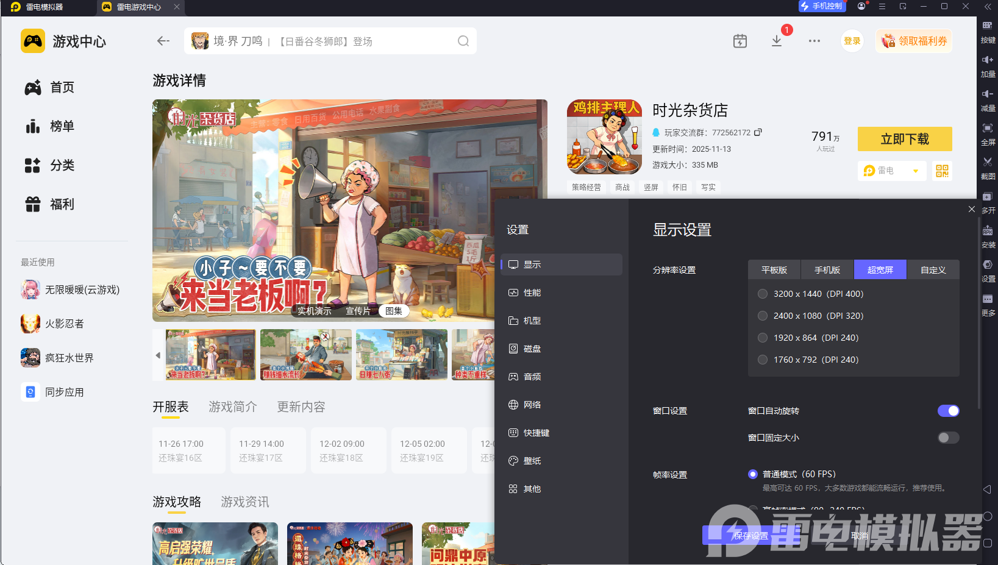The height and width of the screenshot is (565, 998).
Task: Click the search magnifier icon
Action: click(463, 41)
